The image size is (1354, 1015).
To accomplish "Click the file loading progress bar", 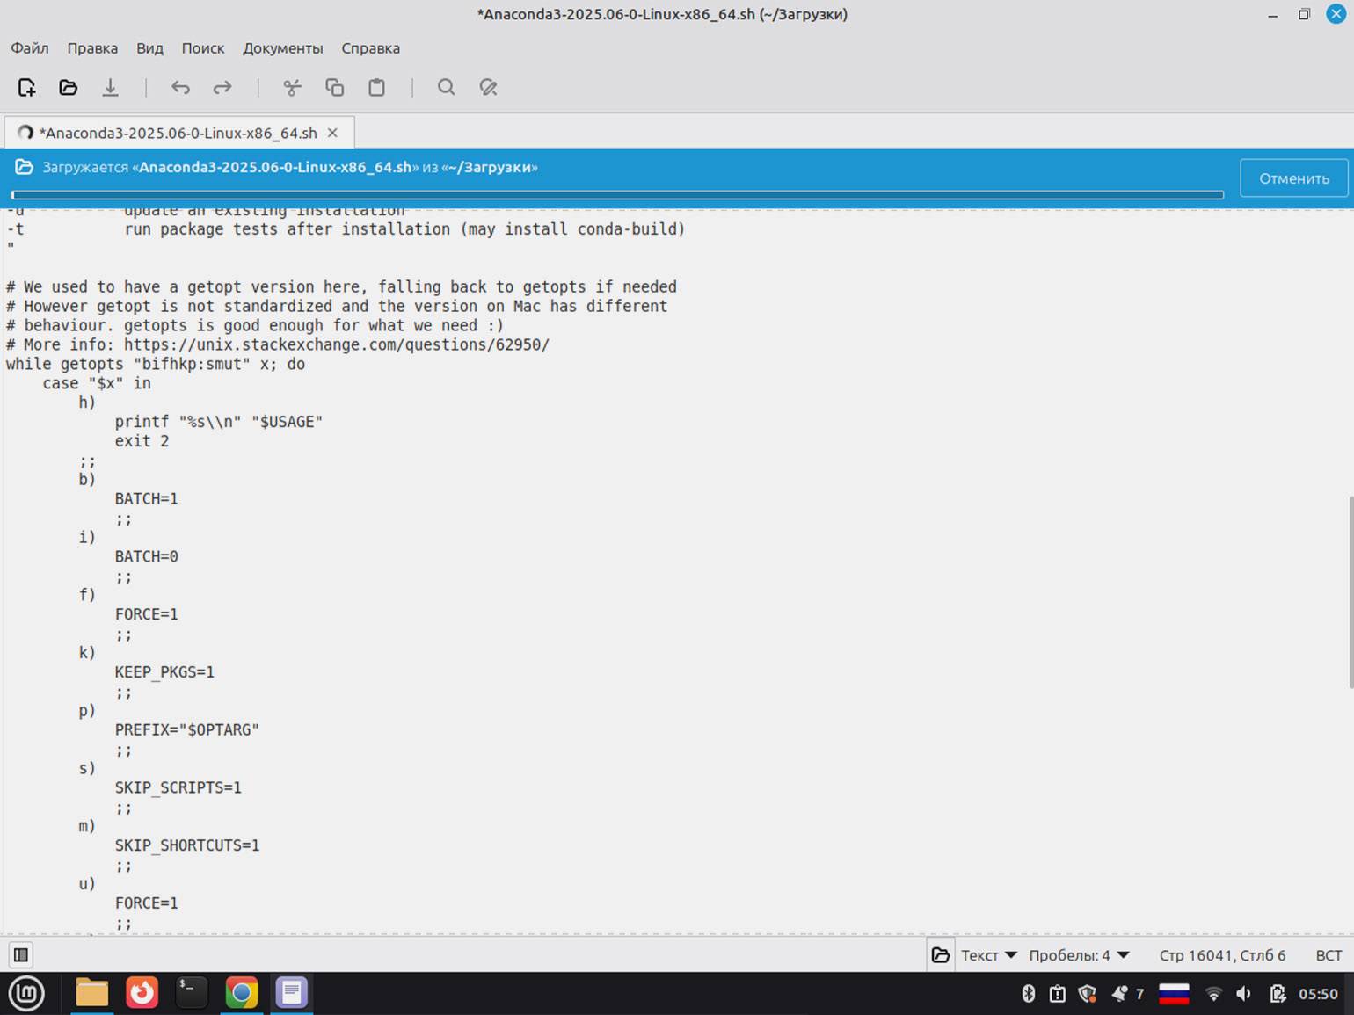I will [x=617, y=195].
